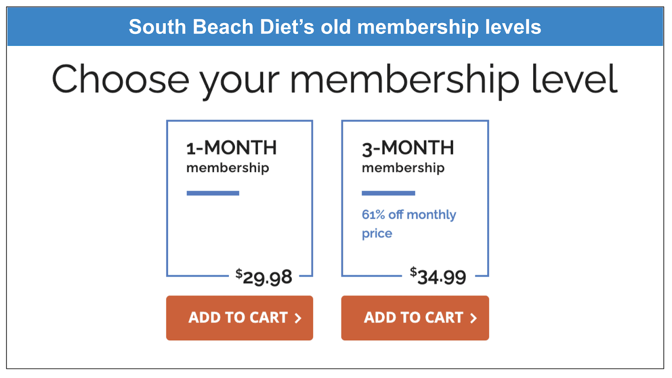Click the 1-month Add to Cart button
Image resolution: width=672 pixels, height=378 pixels.
click(239, 318)
